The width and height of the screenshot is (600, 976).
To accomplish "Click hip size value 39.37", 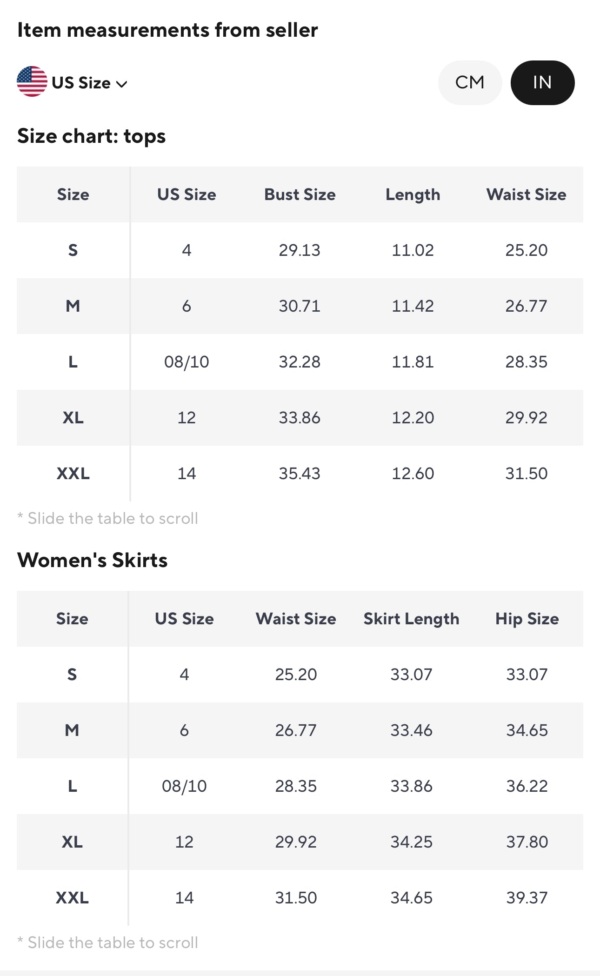I will tap(527, 898).
